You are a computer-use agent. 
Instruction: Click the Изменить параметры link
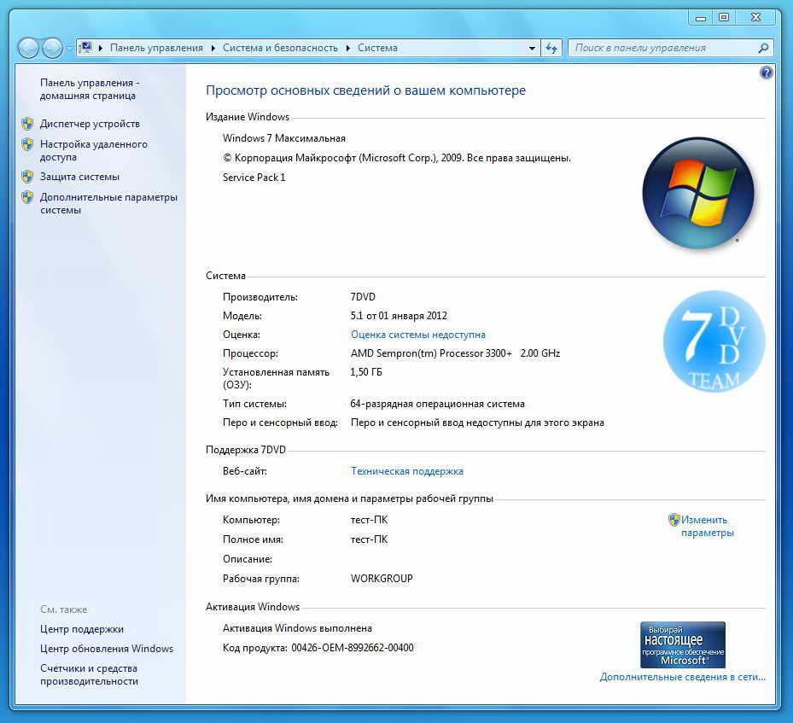tap(706, 526)
